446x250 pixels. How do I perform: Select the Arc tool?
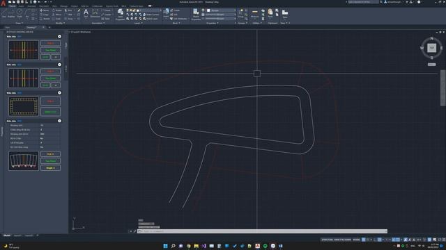27,13
